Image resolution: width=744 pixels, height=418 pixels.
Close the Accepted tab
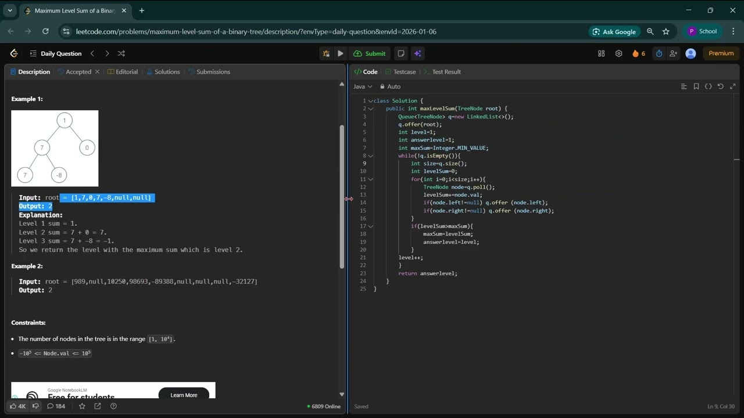click(x=97, y=72)
